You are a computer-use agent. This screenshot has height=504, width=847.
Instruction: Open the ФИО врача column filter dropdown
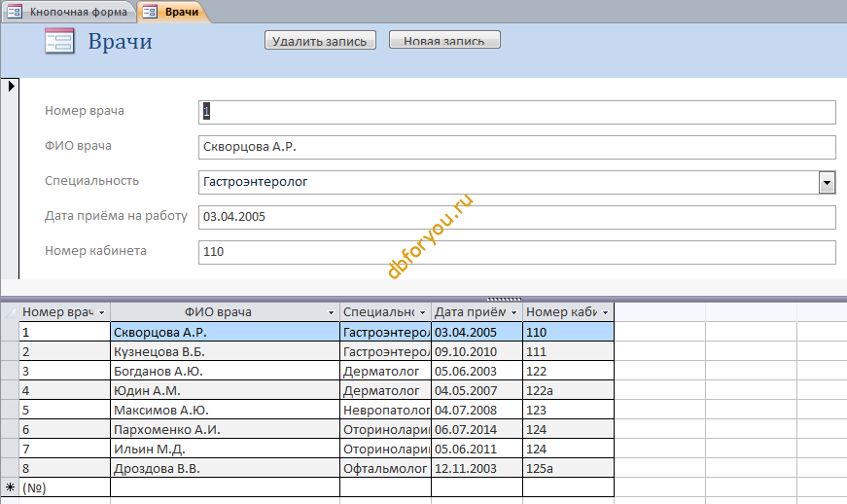tap(332, 312)
